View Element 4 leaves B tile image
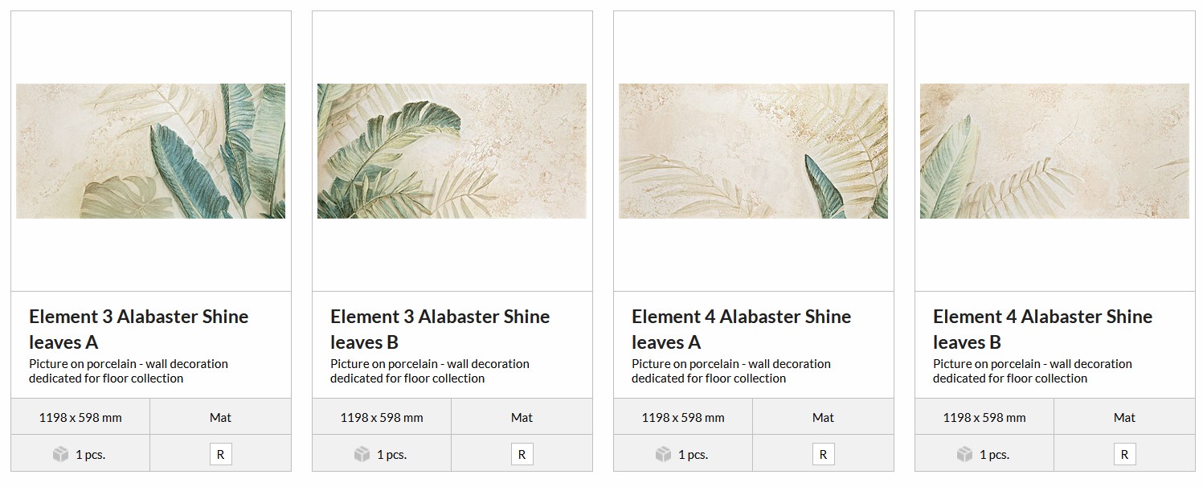 1054,151
